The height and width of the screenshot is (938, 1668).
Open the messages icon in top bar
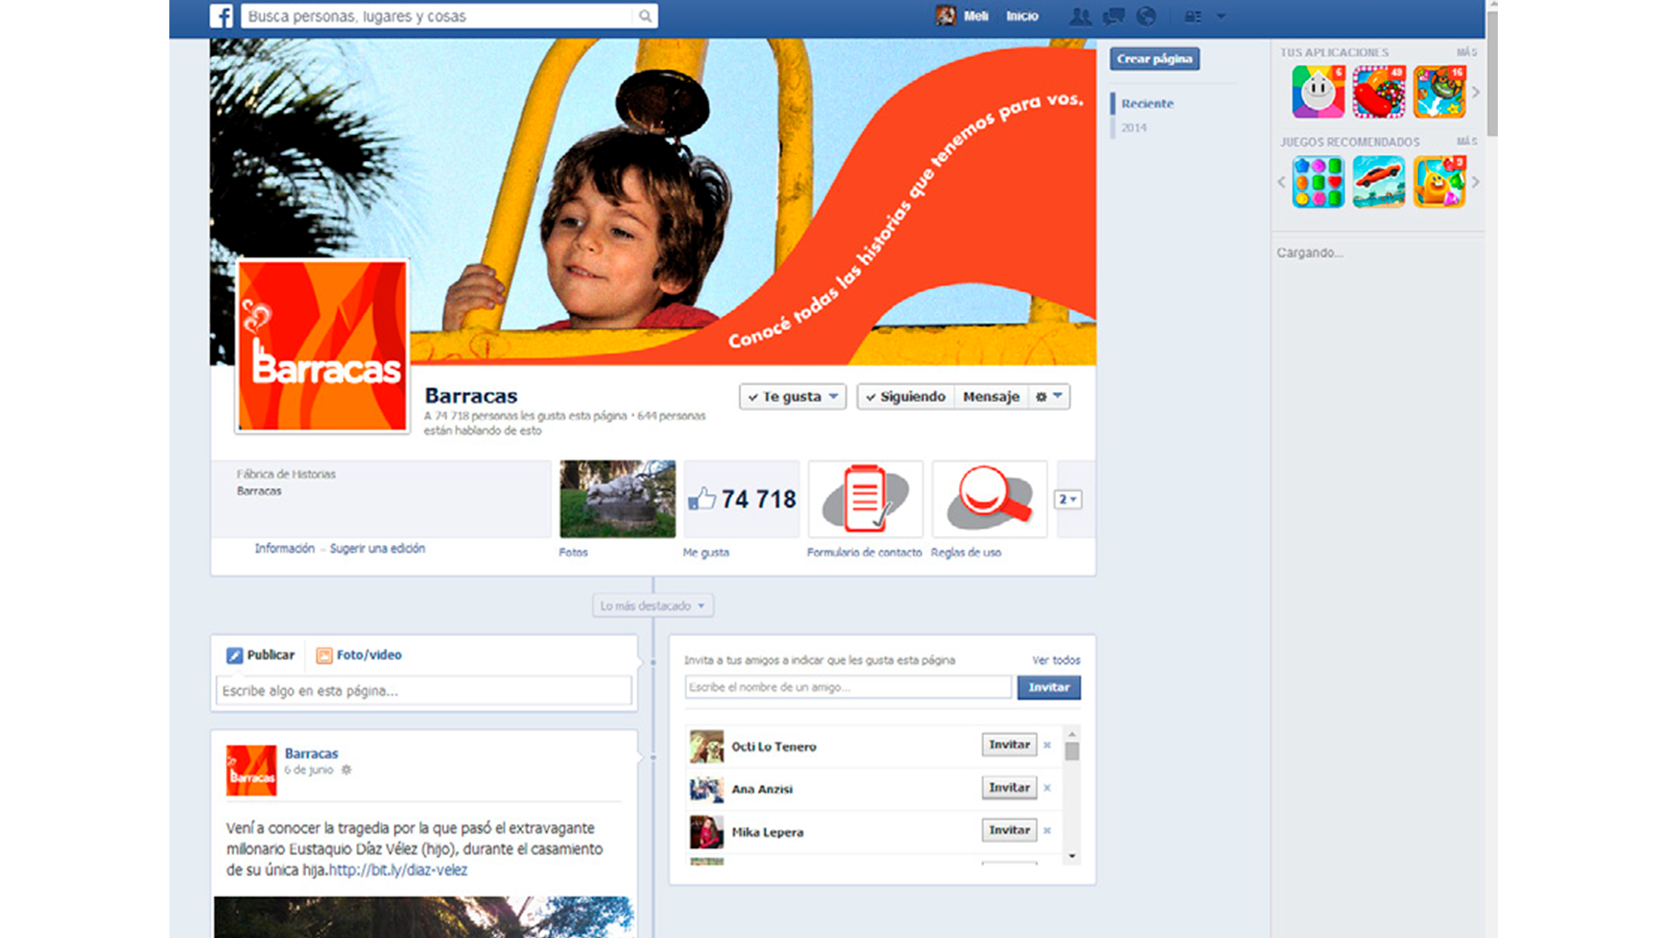1113,16
